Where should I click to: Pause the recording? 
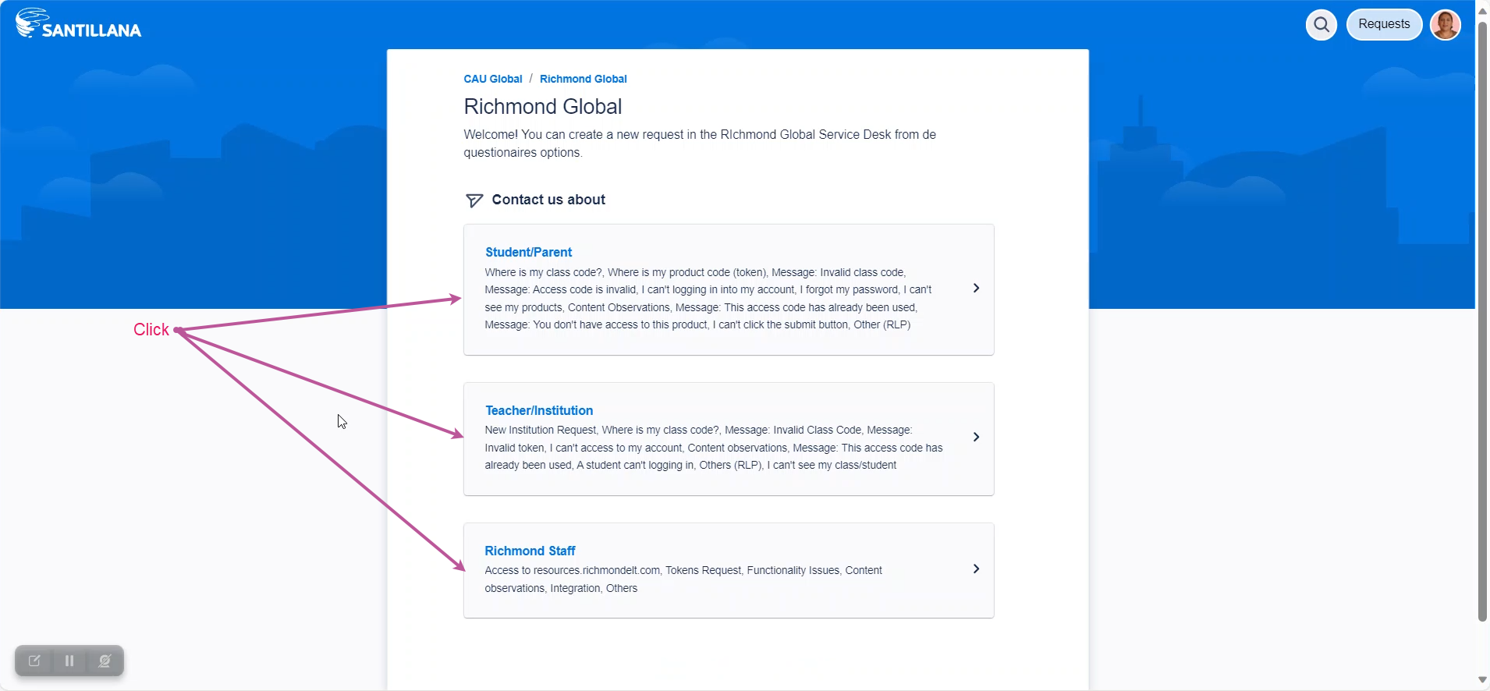tap(69, 661)
